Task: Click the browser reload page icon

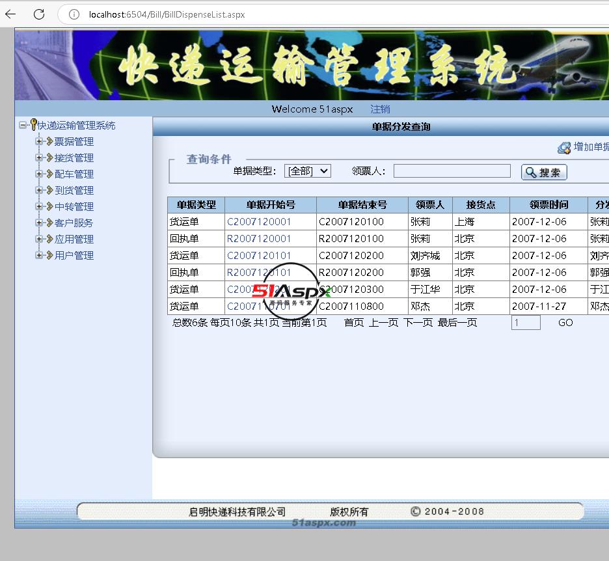Action: pyautogui.click(x=38, y=14)
